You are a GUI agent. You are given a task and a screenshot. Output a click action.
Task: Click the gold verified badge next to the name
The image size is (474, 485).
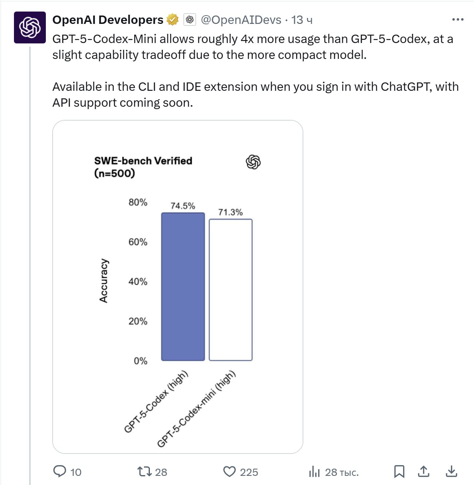click(x=171, y=20)
